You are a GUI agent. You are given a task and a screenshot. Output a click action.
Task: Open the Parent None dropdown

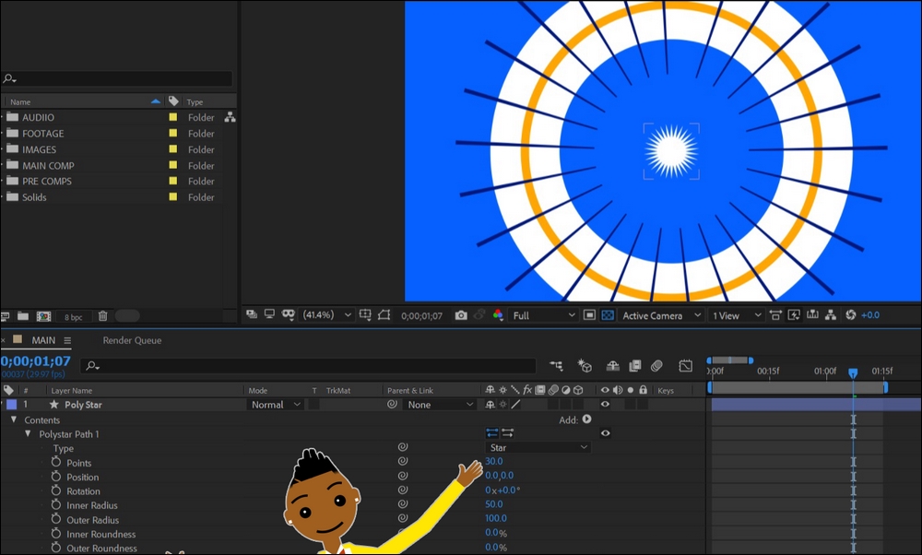440,405
